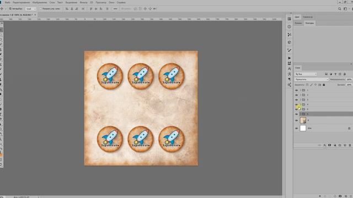Lock position icon in Layers panel

[x=315, y=85]
